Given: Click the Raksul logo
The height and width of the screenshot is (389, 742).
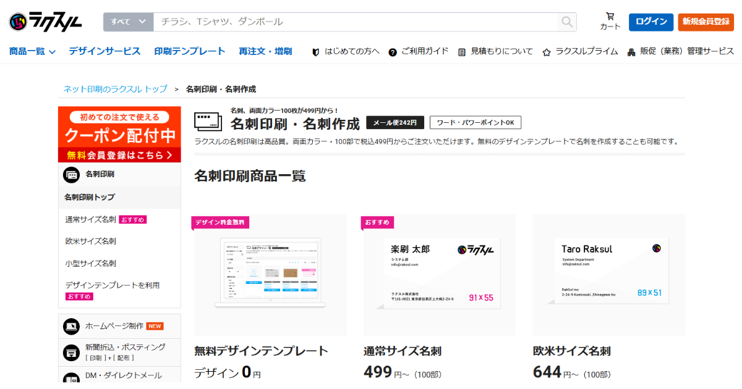Looking at the screenshot, I should tap(46, 22).
